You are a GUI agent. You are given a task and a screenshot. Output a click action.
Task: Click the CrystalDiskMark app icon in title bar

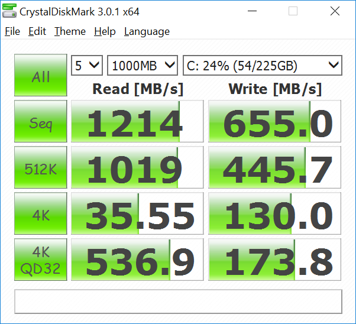point(9,11)
